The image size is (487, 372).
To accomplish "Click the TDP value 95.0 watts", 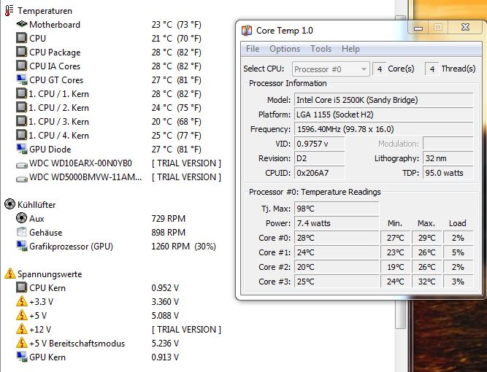I will [448, 173].
